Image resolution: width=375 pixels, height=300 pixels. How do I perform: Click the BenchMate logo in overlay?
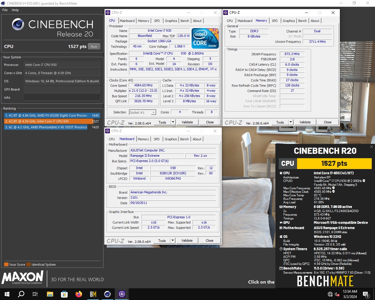click(x=325, y=281)
